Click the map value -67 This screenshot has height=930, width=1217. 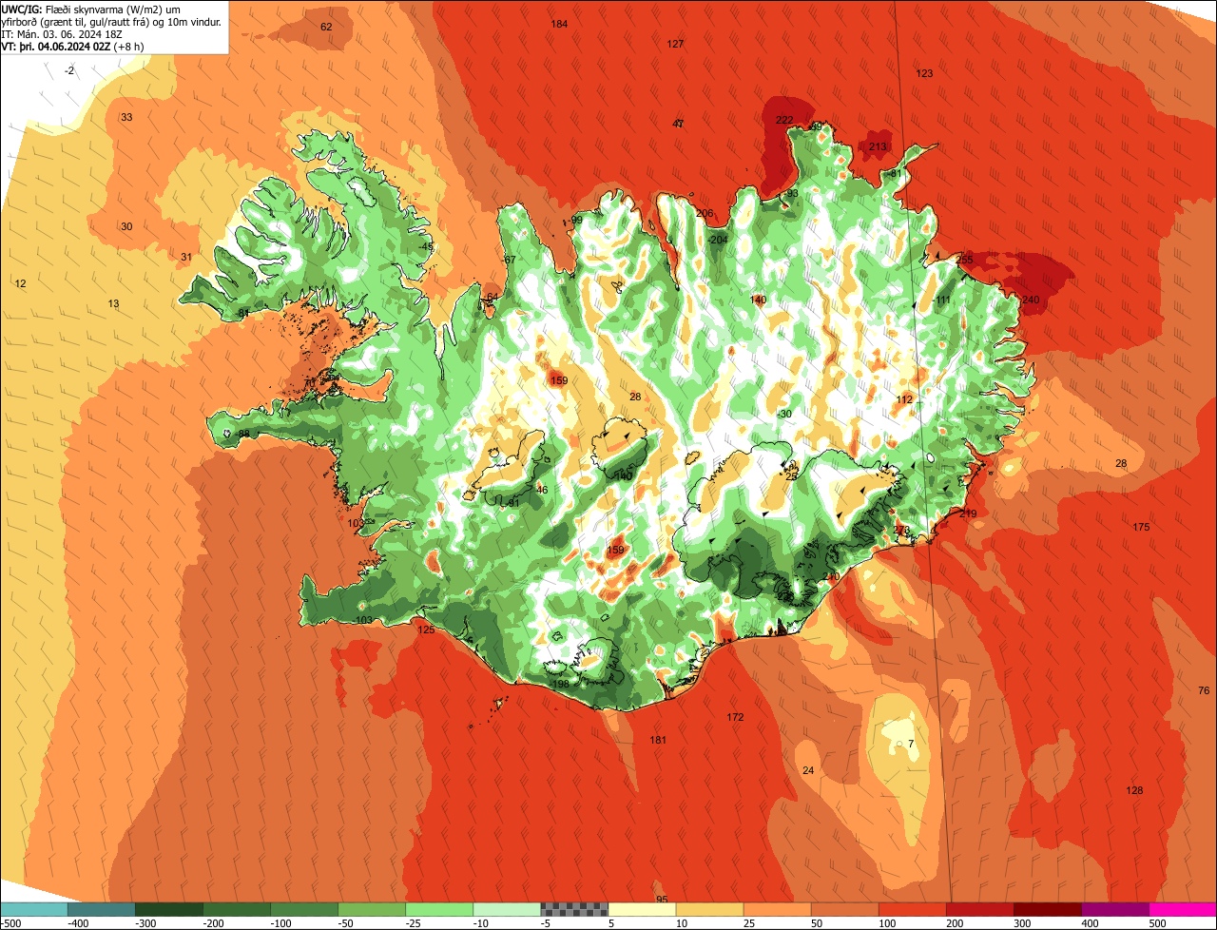(510, 261)
